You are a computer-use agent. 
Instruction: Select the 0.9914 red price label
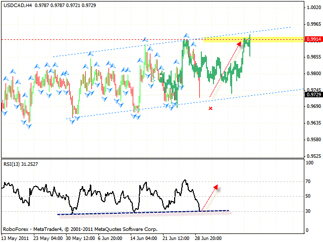(313, 39)
